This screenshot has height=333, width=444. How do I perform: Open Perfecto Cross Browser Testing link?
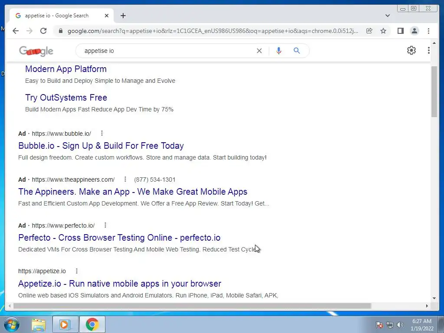point(119,238)
